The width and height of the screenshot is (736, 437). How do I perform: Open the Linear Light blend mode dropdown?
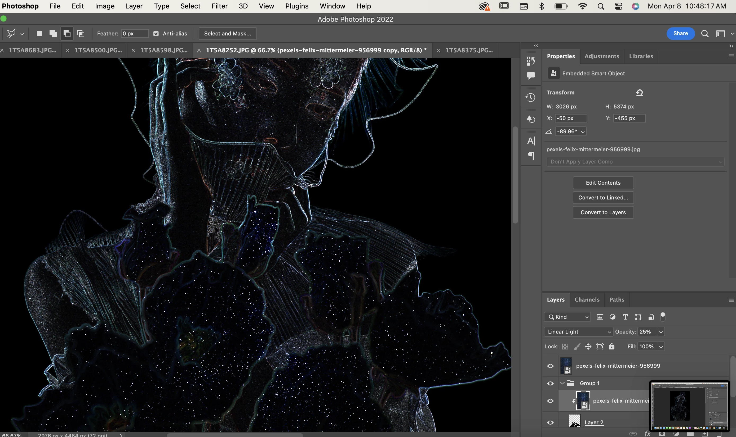click(x=578, y=331)
